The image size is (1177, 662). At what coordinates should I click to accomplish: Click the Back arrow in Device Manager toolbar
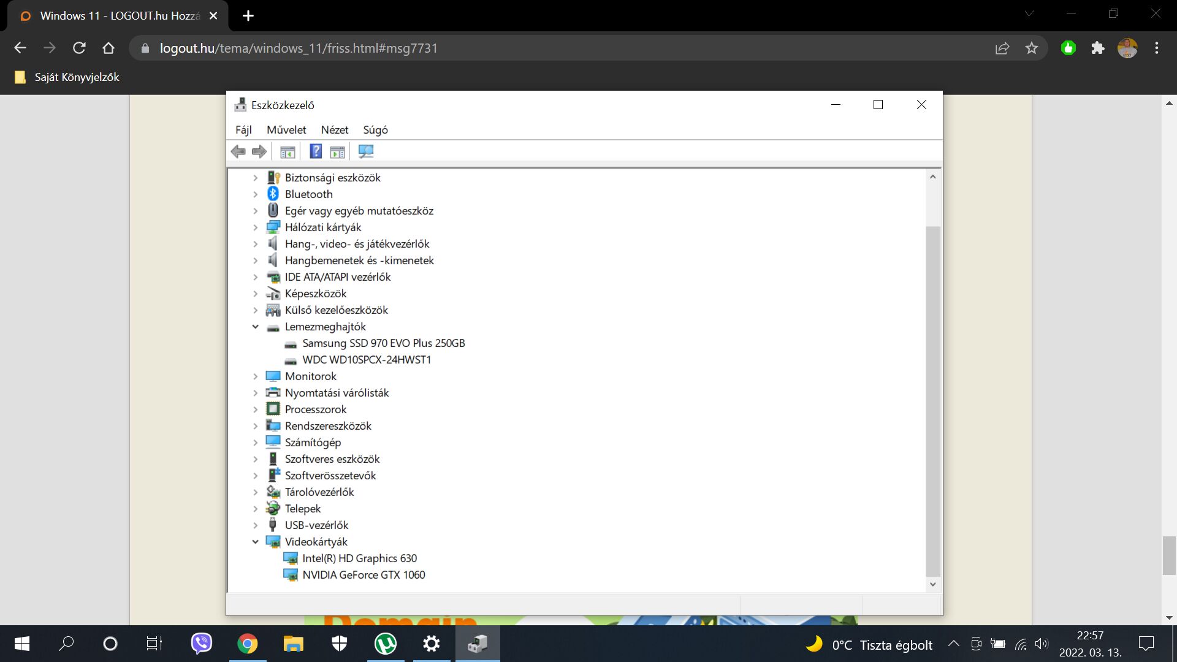click(238, 151)
